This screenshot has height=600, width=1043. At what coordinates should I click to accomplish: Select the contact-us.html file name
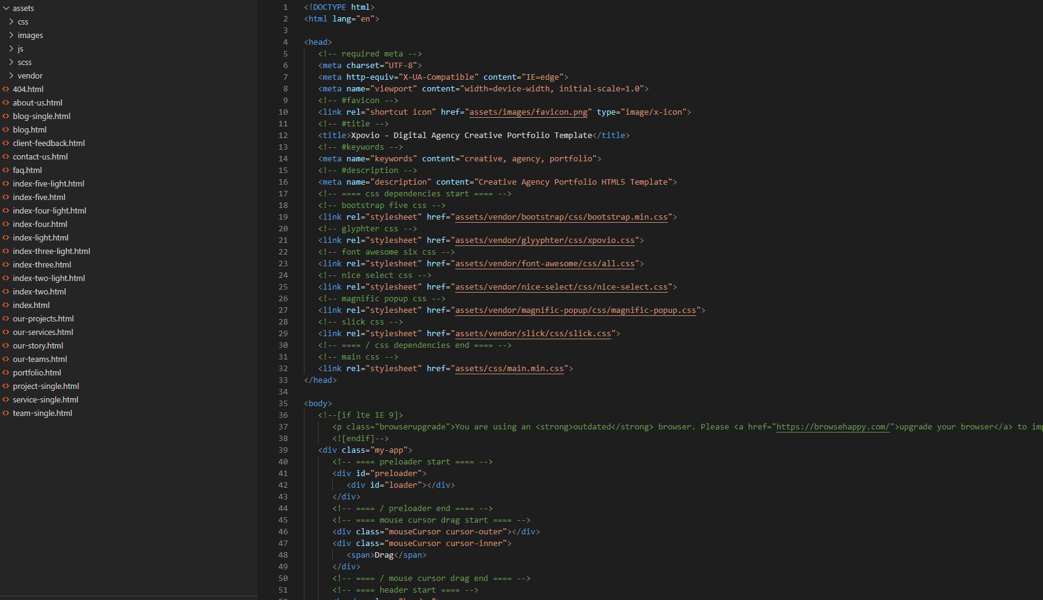(x=41, y=156)
